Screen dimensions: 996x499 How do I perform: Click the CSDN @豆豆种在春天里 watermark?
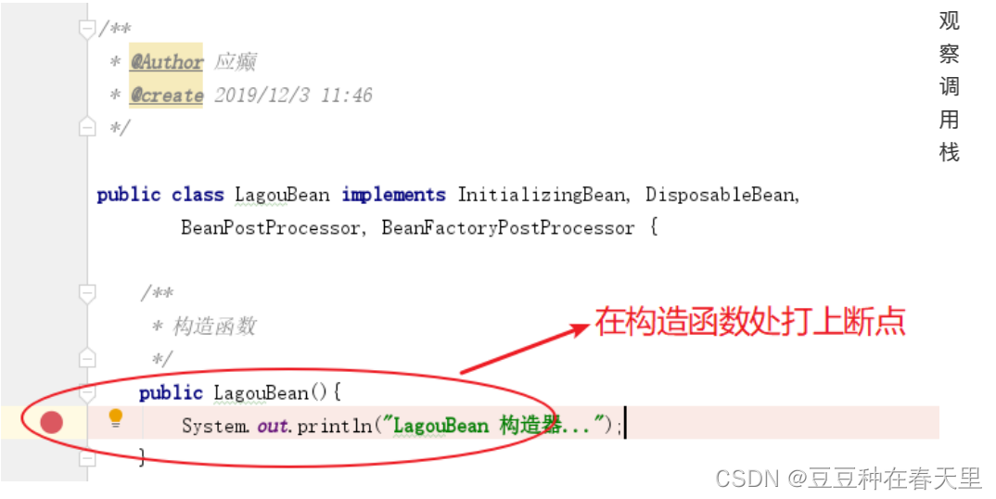849,478
